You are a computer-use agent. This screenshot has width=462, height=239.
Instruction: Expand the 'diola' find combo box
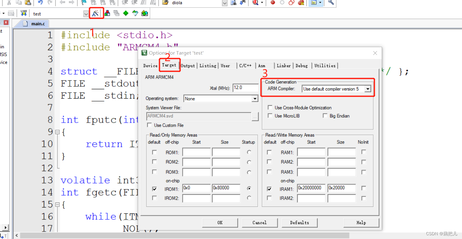point(225,3)
